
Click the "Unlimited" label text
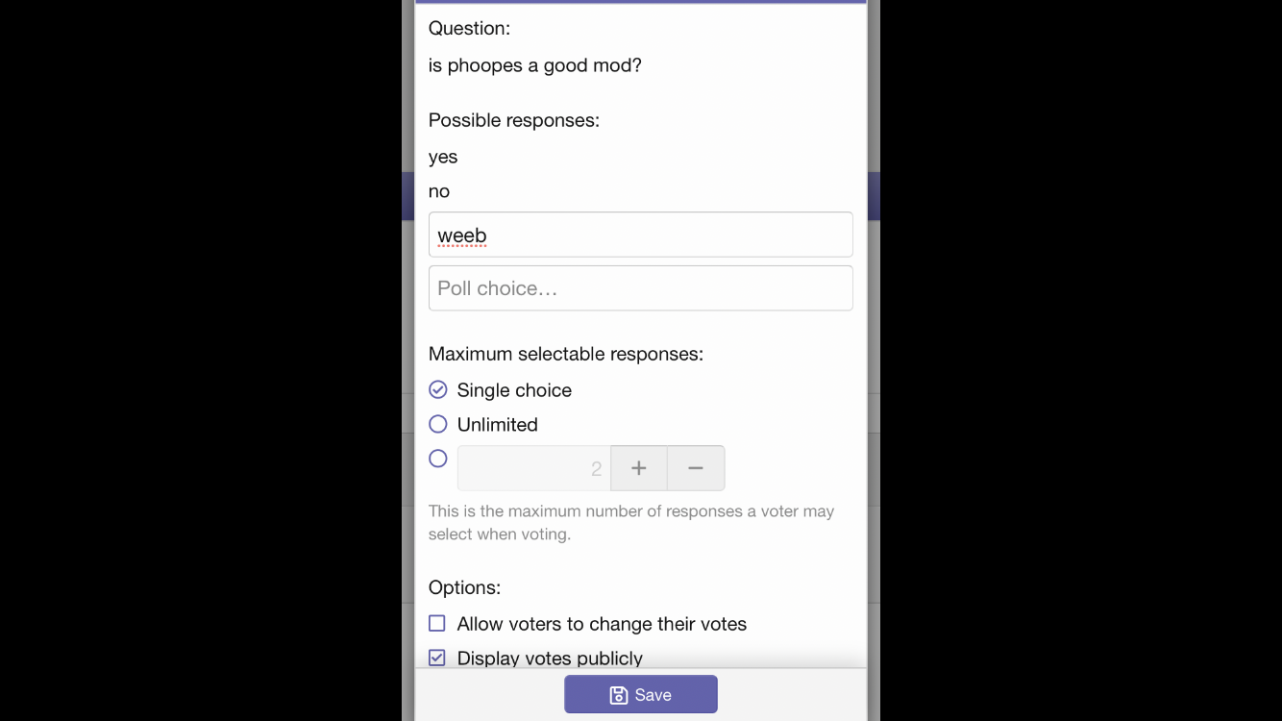point(497,425)
